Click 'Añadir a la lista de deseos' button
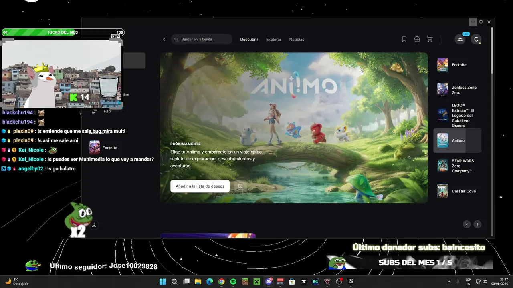513x288 pixels. (x=200, y=186)
